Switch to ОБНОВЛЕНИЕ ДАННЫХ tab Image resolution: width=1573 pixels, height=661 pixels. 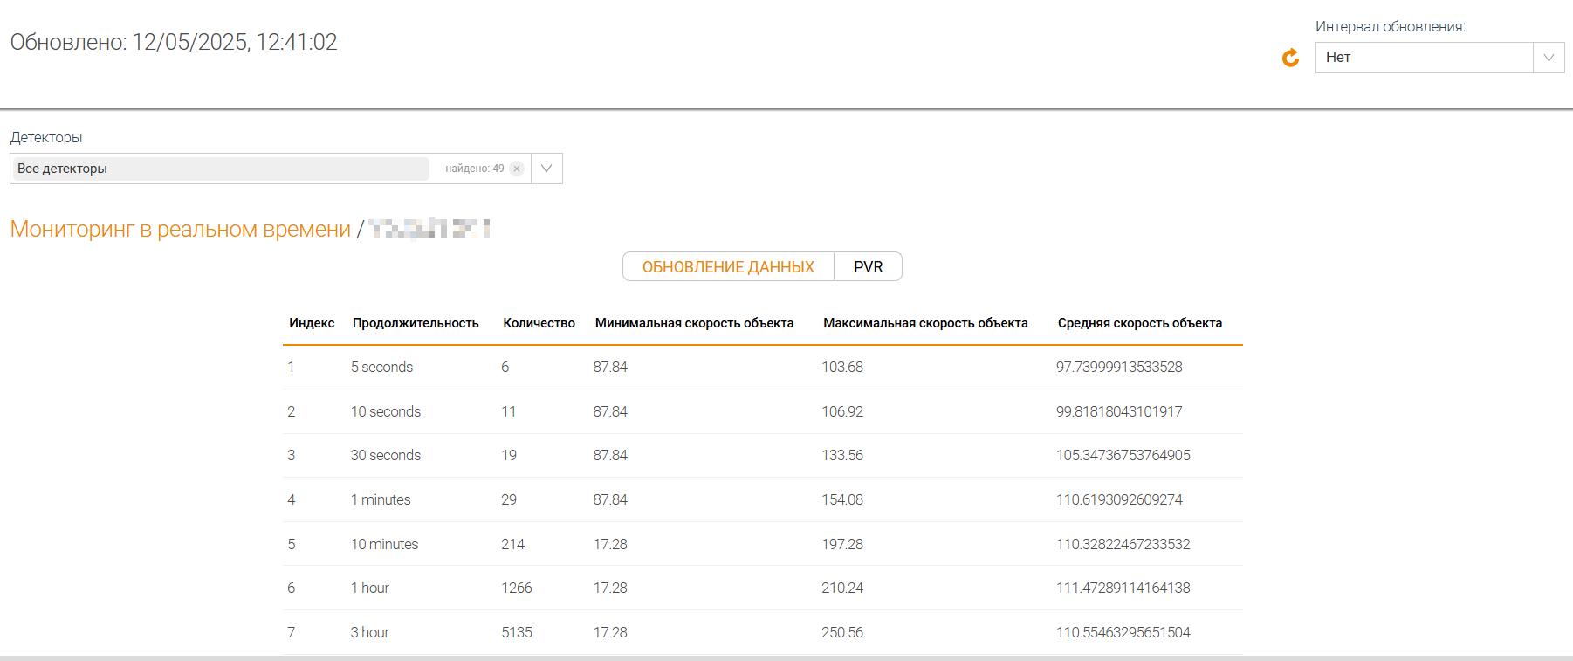pos(728,266)
